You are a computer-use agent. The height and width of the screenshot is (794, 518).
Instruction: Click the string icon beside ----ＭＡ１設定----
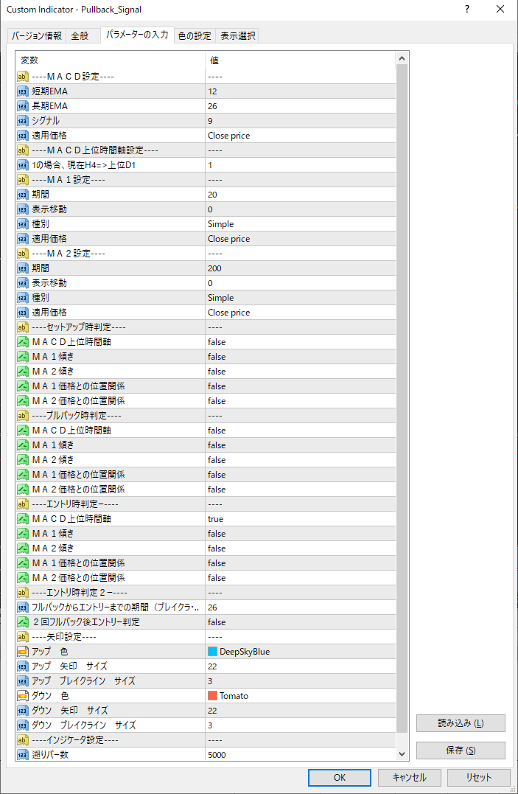click(x=23, y=180)
